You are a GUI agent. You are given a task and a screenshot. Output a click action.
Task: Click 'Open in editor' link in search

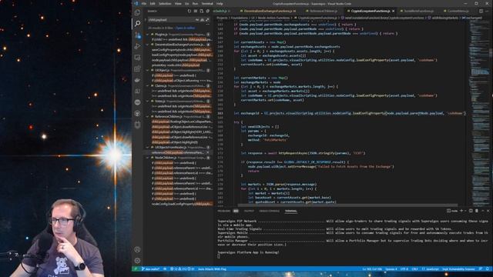[x=185, y=28]
